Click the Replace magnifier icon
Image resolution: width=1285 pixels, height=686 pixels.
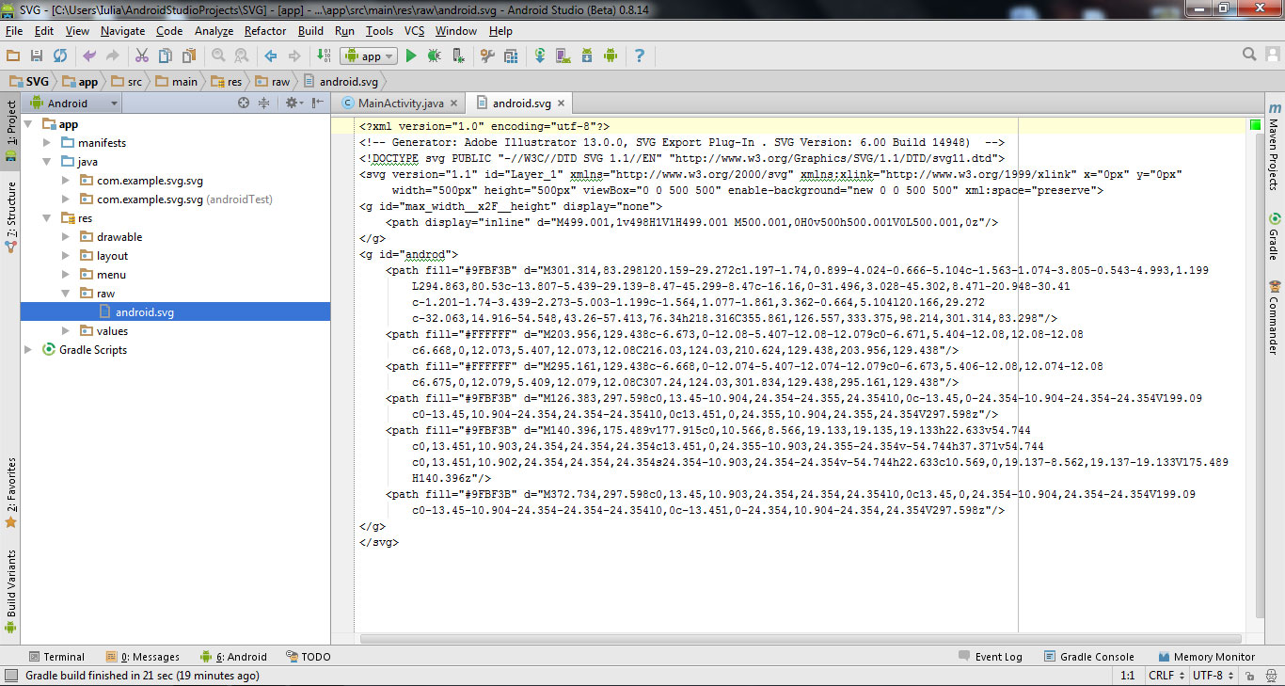pos(242,56)
